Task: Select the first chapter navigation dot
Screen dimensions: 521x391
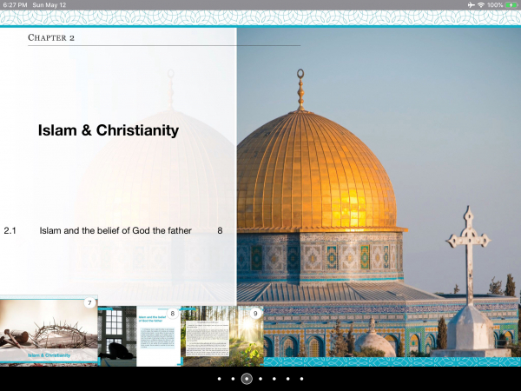Action: (219, 379)
